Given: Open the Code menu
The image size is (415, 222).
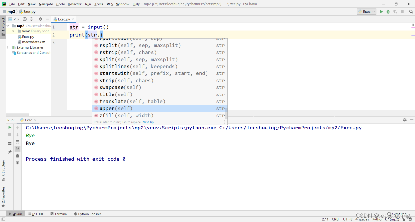Looking at the screenshot, I should click(x=61, y=4).
